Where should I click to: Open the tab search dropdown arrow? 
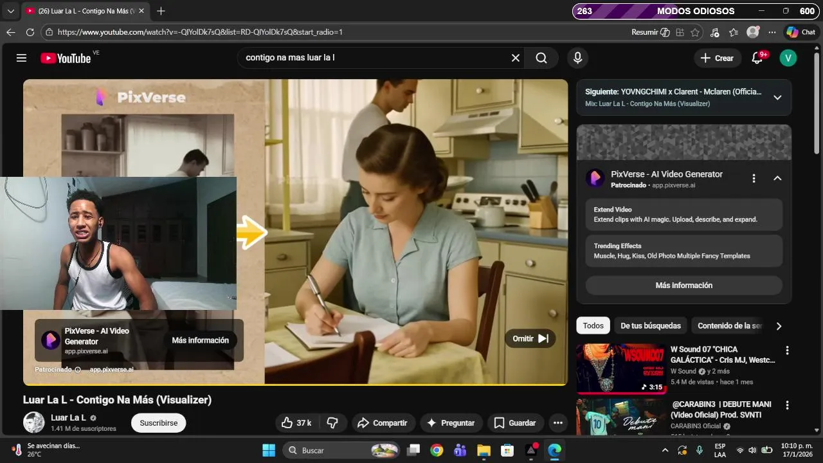[x=10, y=11]
